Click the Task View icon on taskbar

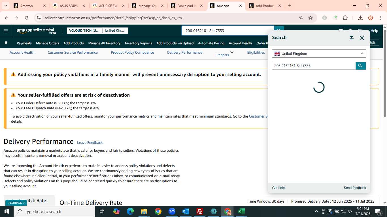click(x=102, y=211)
